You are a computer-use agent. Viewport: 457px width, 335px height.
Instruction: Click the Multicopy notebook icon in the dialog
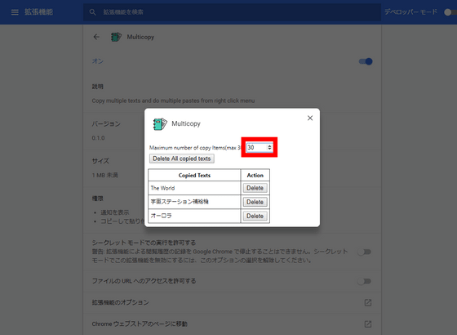point(160,124)
